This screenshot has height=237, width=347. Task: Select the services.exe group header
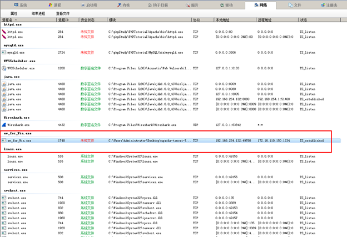16,170
